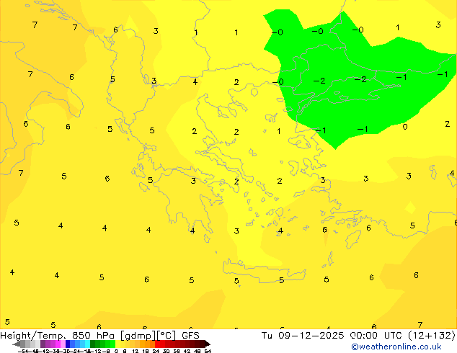Click the map title 'Height/Temp. 850 hPa'
The height and width of the screenshot is (353, 457).
58,336
